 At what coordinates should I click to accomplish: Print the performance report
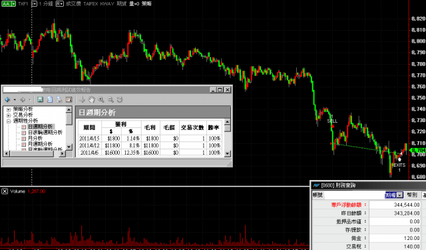59,99
